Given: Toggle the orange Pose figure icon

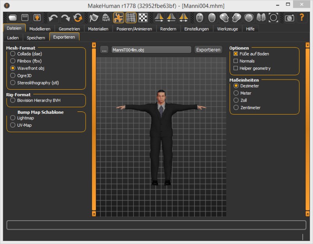Looking at the screenshot, I should tap(119, 18).
